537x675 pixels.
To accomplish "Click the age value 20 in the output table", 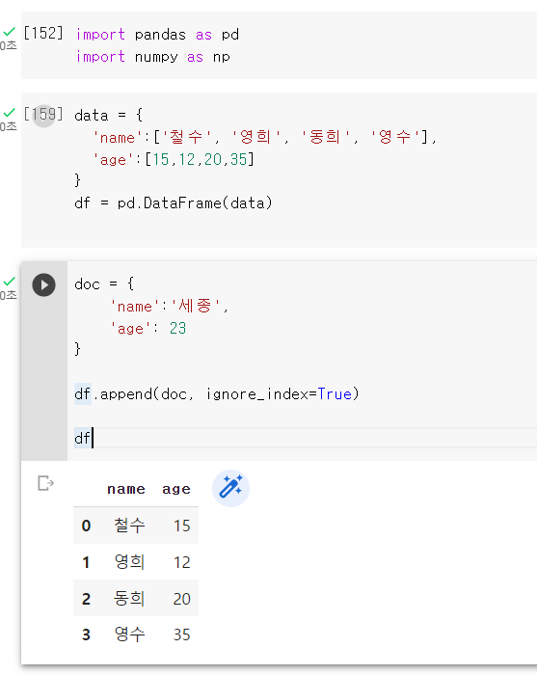I will [x=181, y=599].
